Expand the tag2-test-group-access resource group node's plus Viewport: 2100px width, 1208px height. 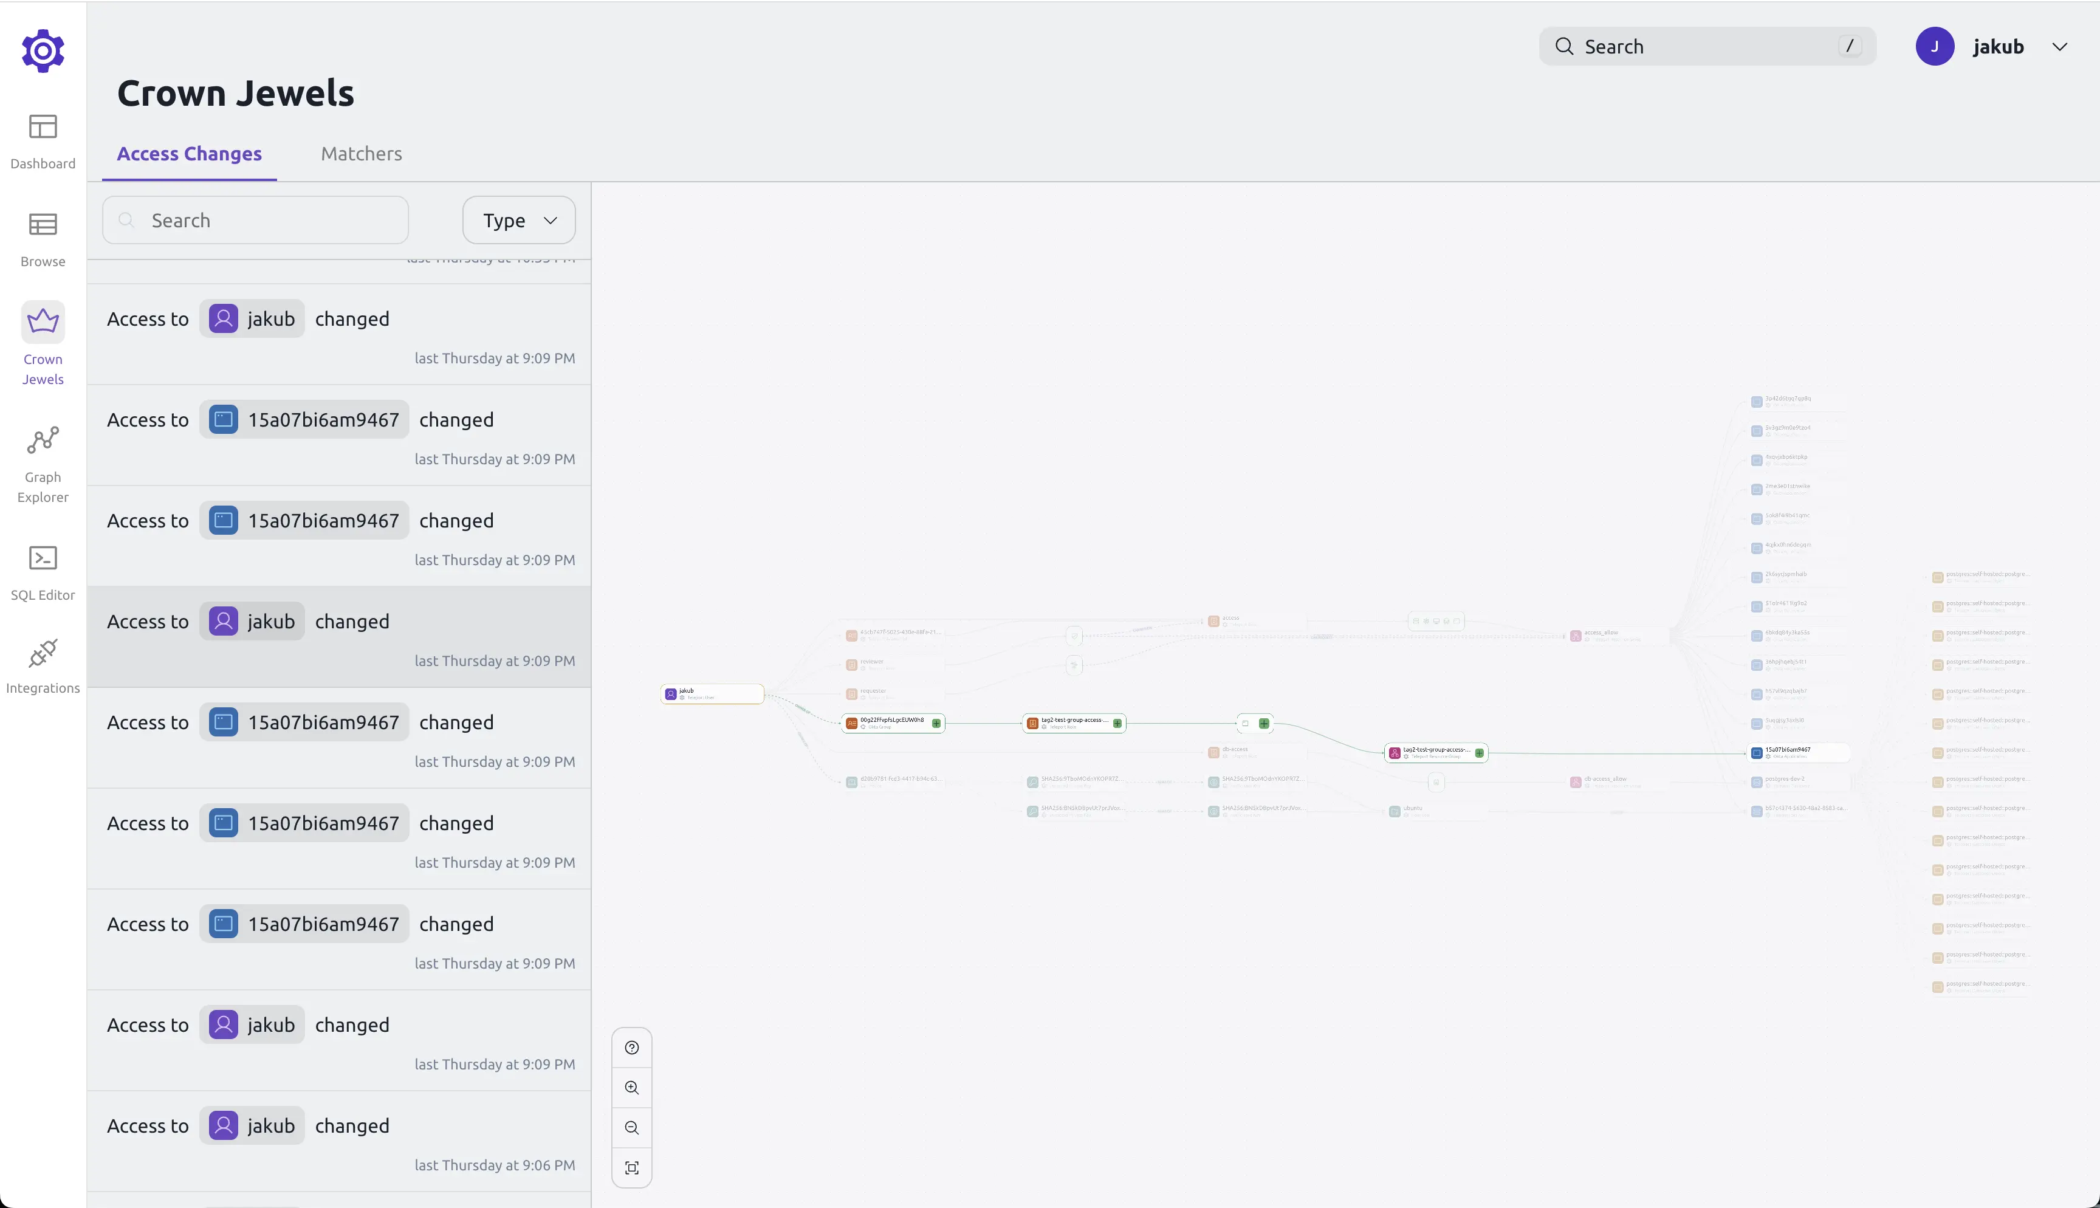1479,753
